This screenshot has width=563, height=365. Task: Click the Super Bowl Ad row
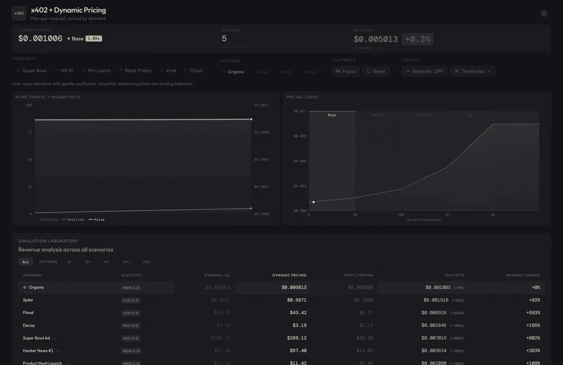(x=281, y=338)
